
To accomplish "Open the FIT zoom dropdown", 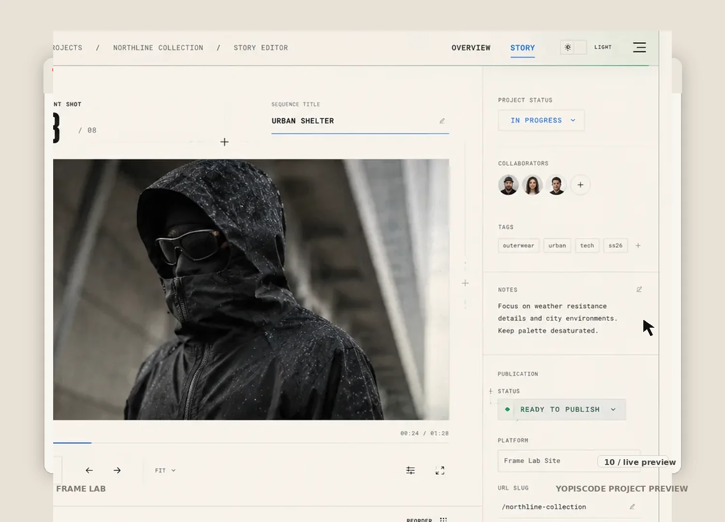I will [165, 470].
